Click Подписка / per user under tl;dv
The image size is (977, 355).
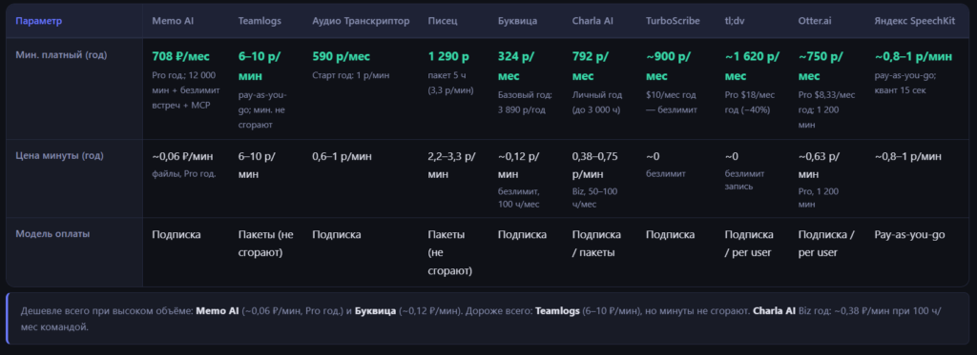[749, 244]
